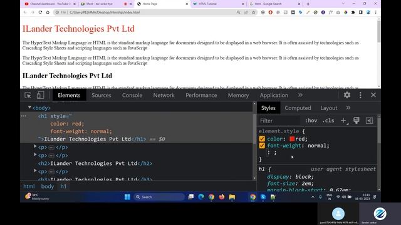Open the Memory tab
401x225 pixels.
(238, 95)
